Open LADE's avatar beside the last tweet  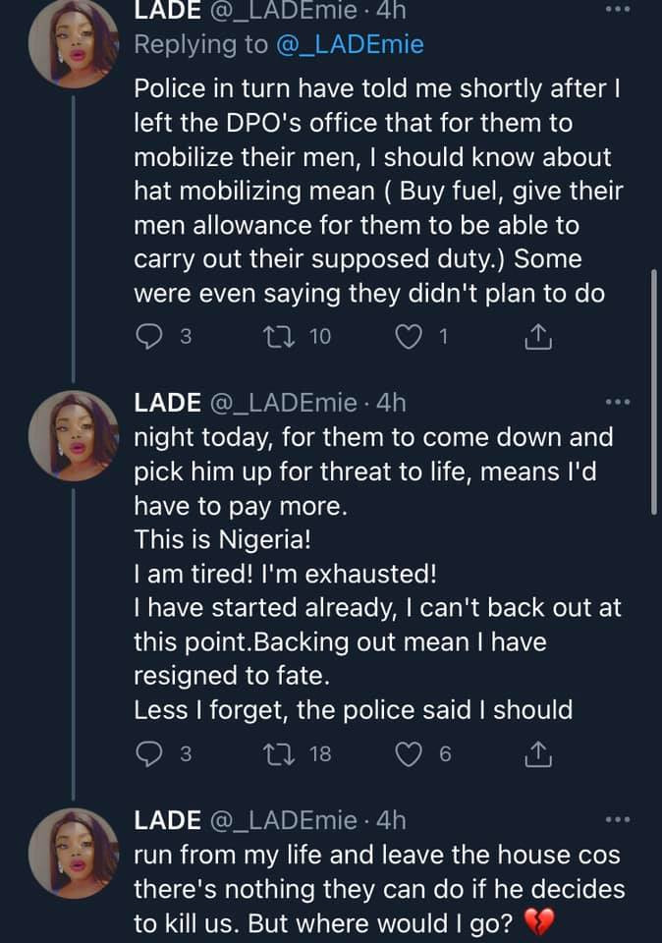74,855
